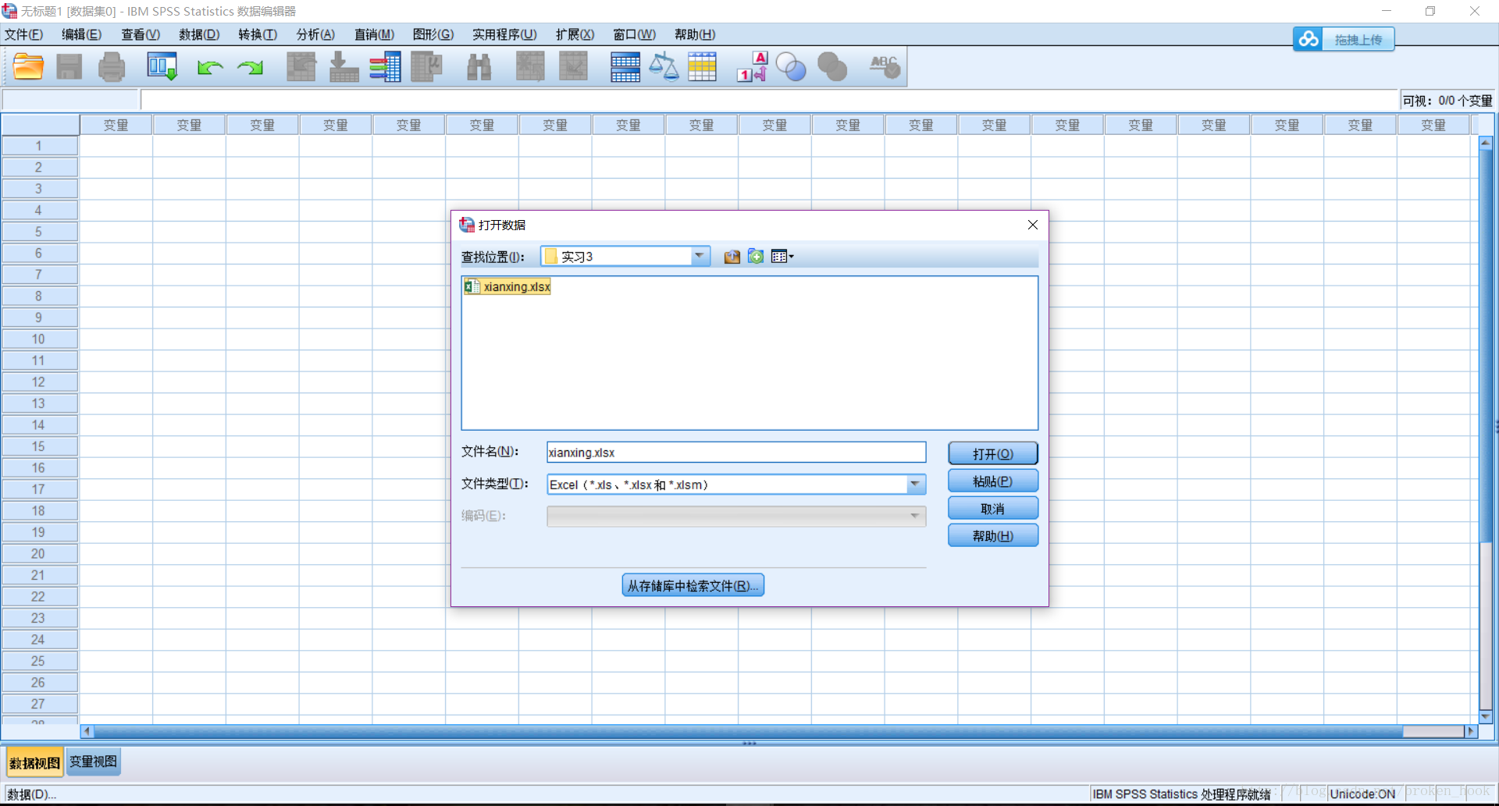Click the insert cases icon
1499x806 pixels.
pyautogui.click(x=530, y=67)
